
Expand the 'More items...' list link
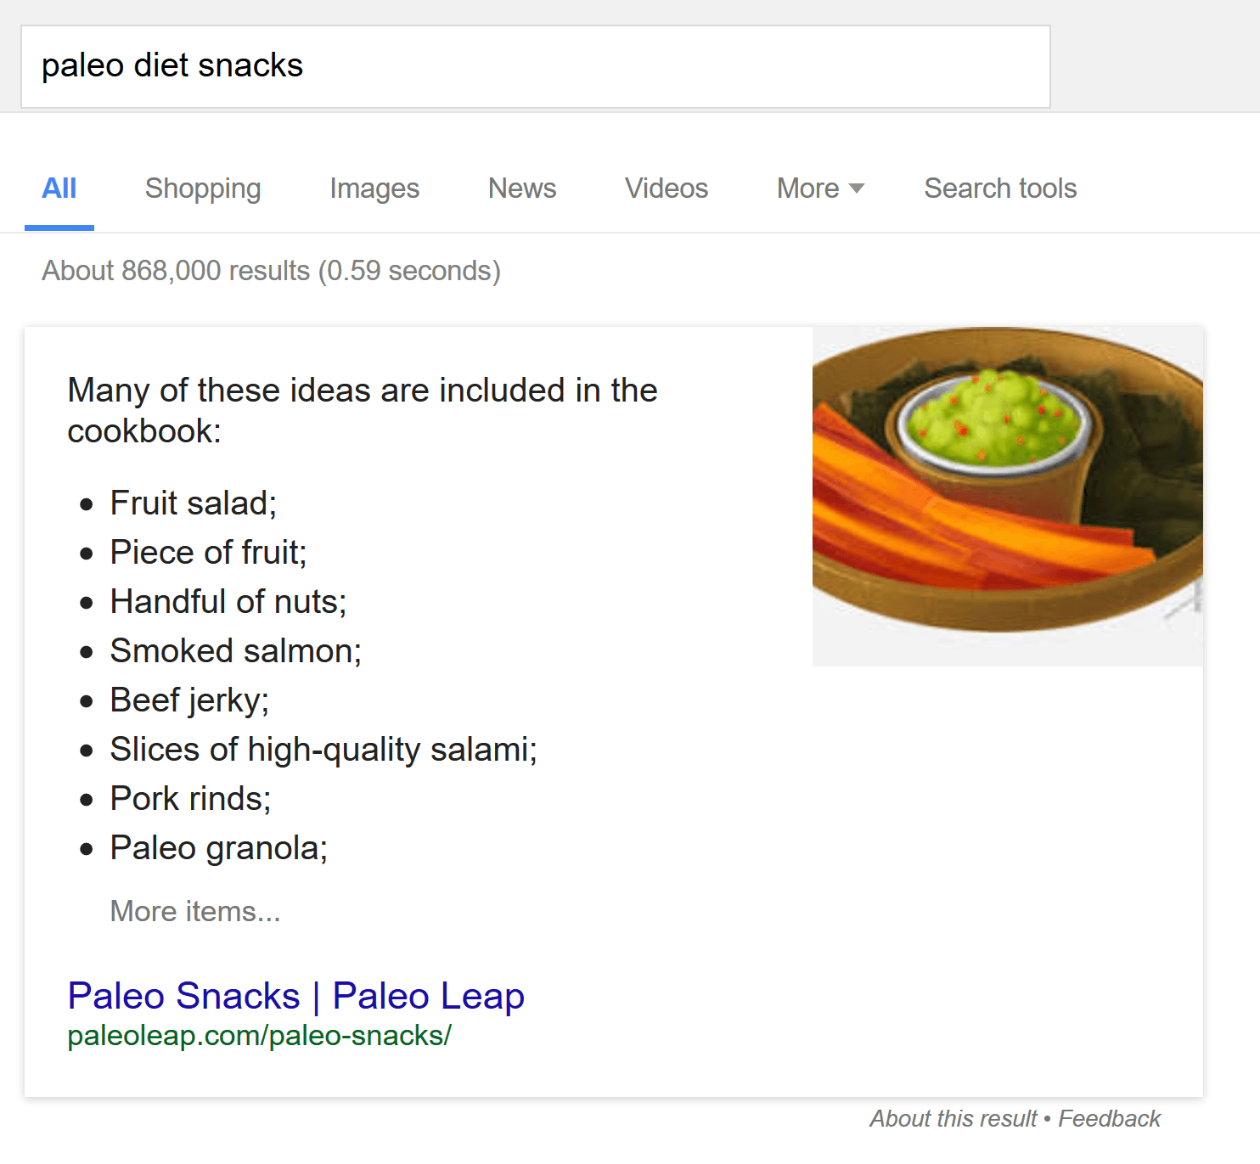tap(195, 911)
